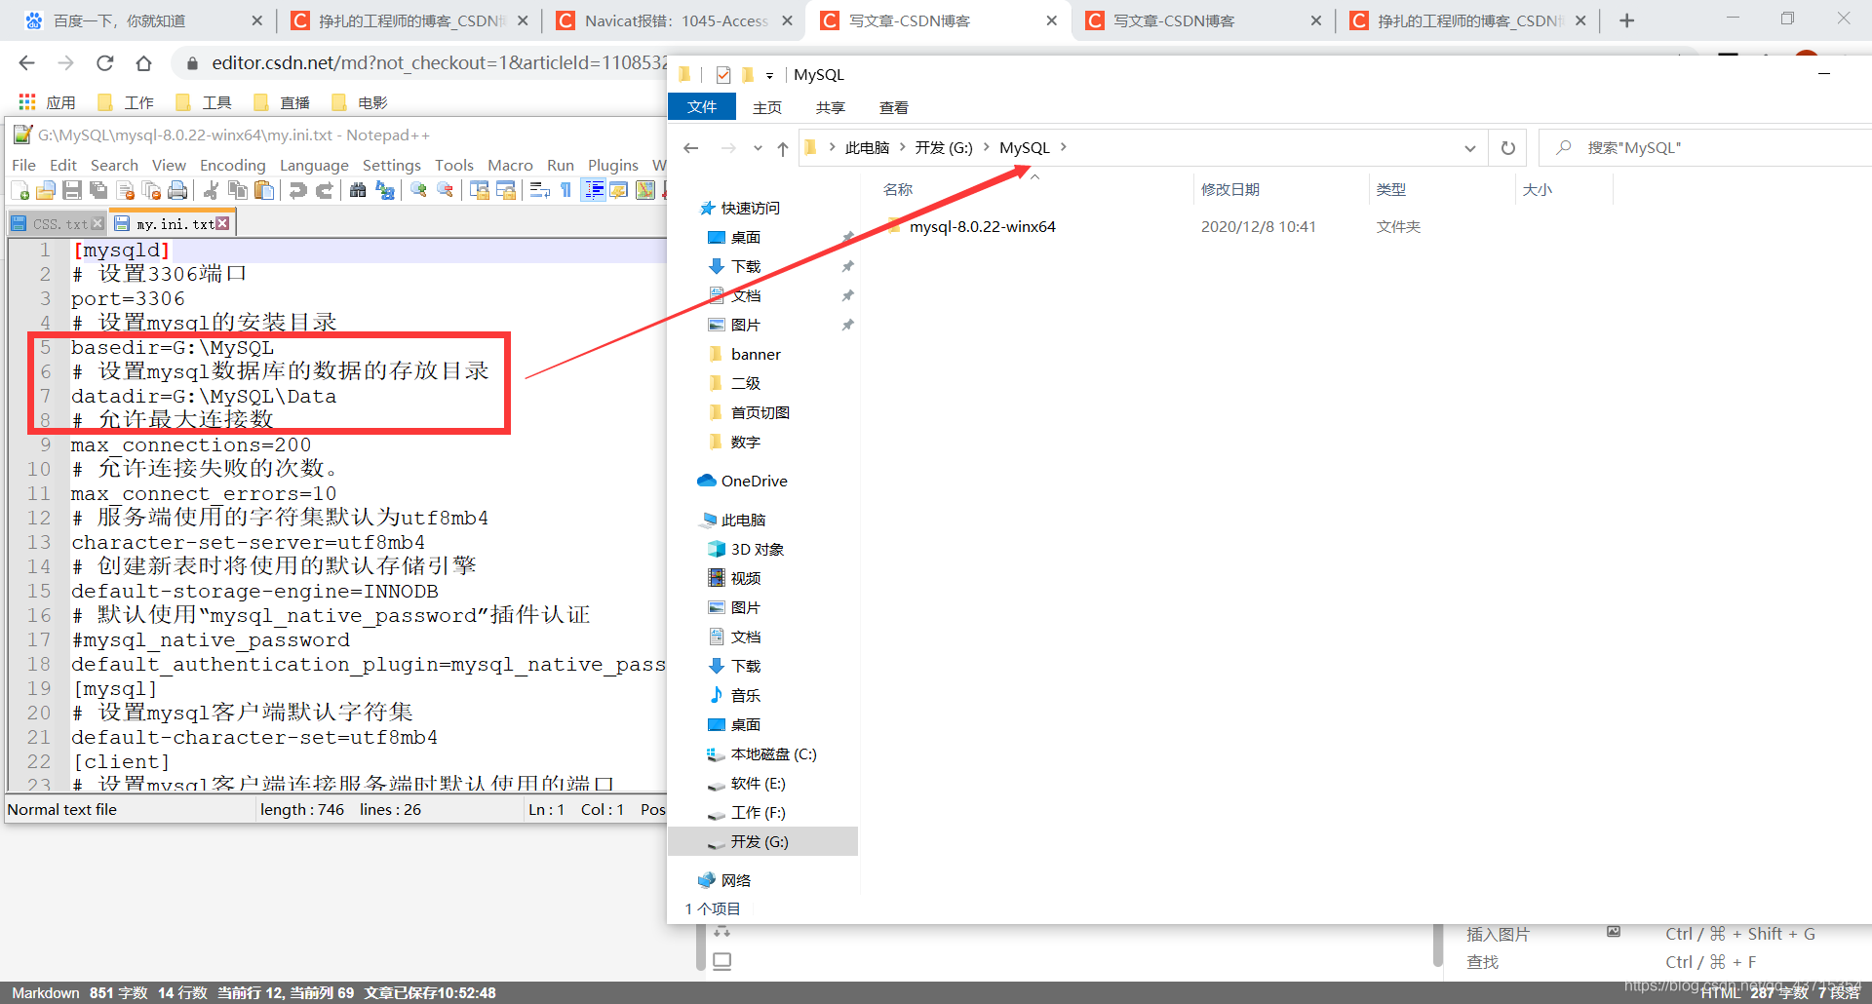1872x1004 pixels.
Task: Click the Save icon in Notepad++ toolbar
Action: [71, 191]
